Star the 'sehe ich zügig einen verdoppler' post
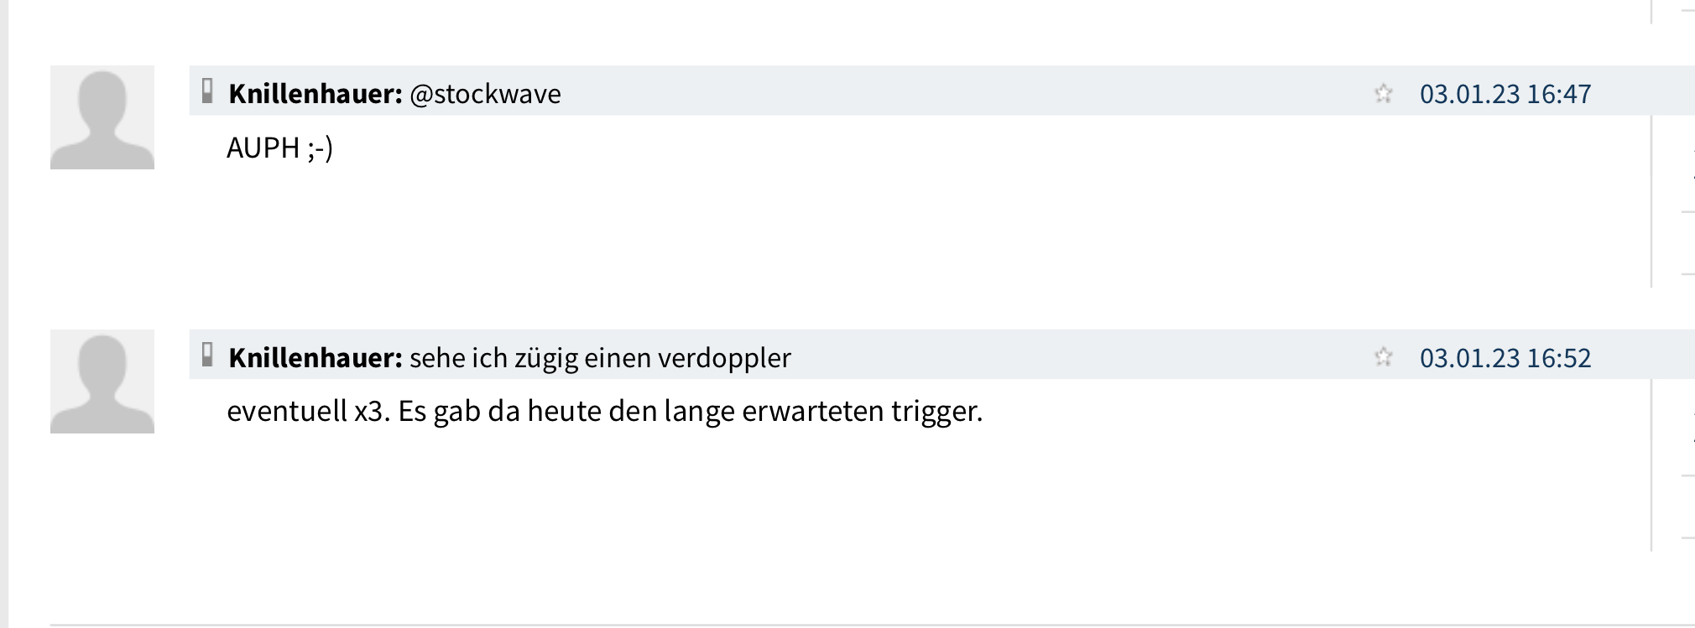 [1383, 357]
